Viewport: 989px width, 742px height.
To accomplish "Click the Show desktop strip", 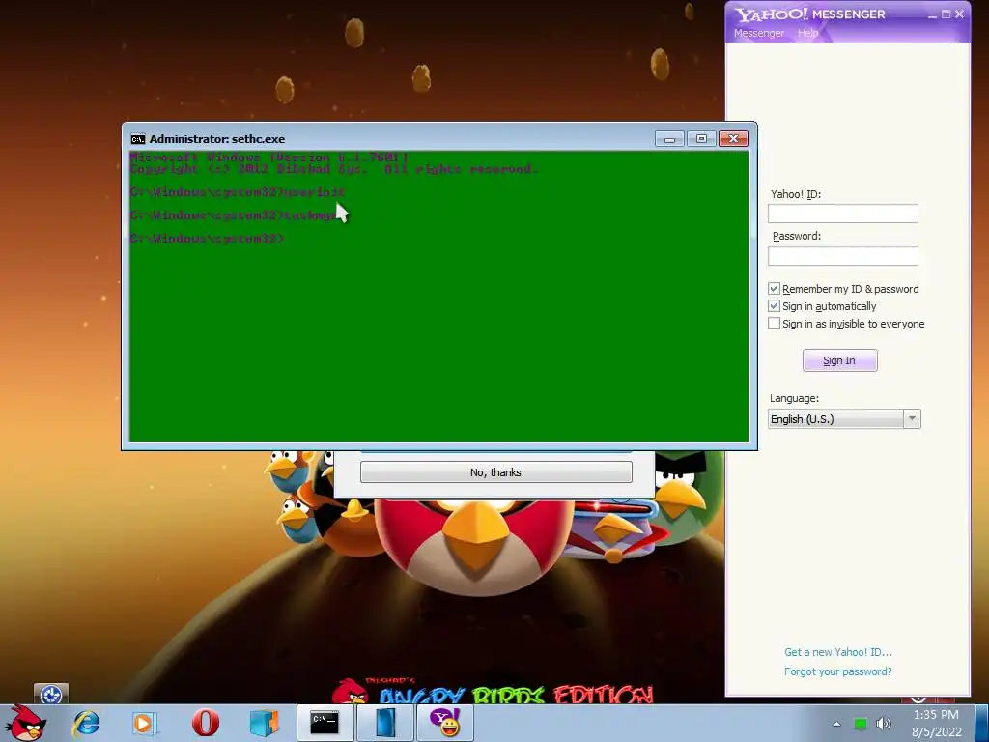I will pos(982,723).
